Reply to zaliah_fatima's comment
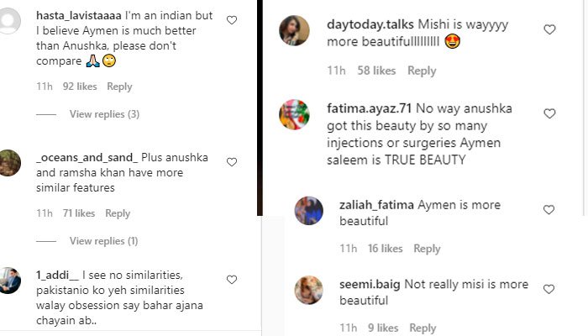 coord(427,249)
